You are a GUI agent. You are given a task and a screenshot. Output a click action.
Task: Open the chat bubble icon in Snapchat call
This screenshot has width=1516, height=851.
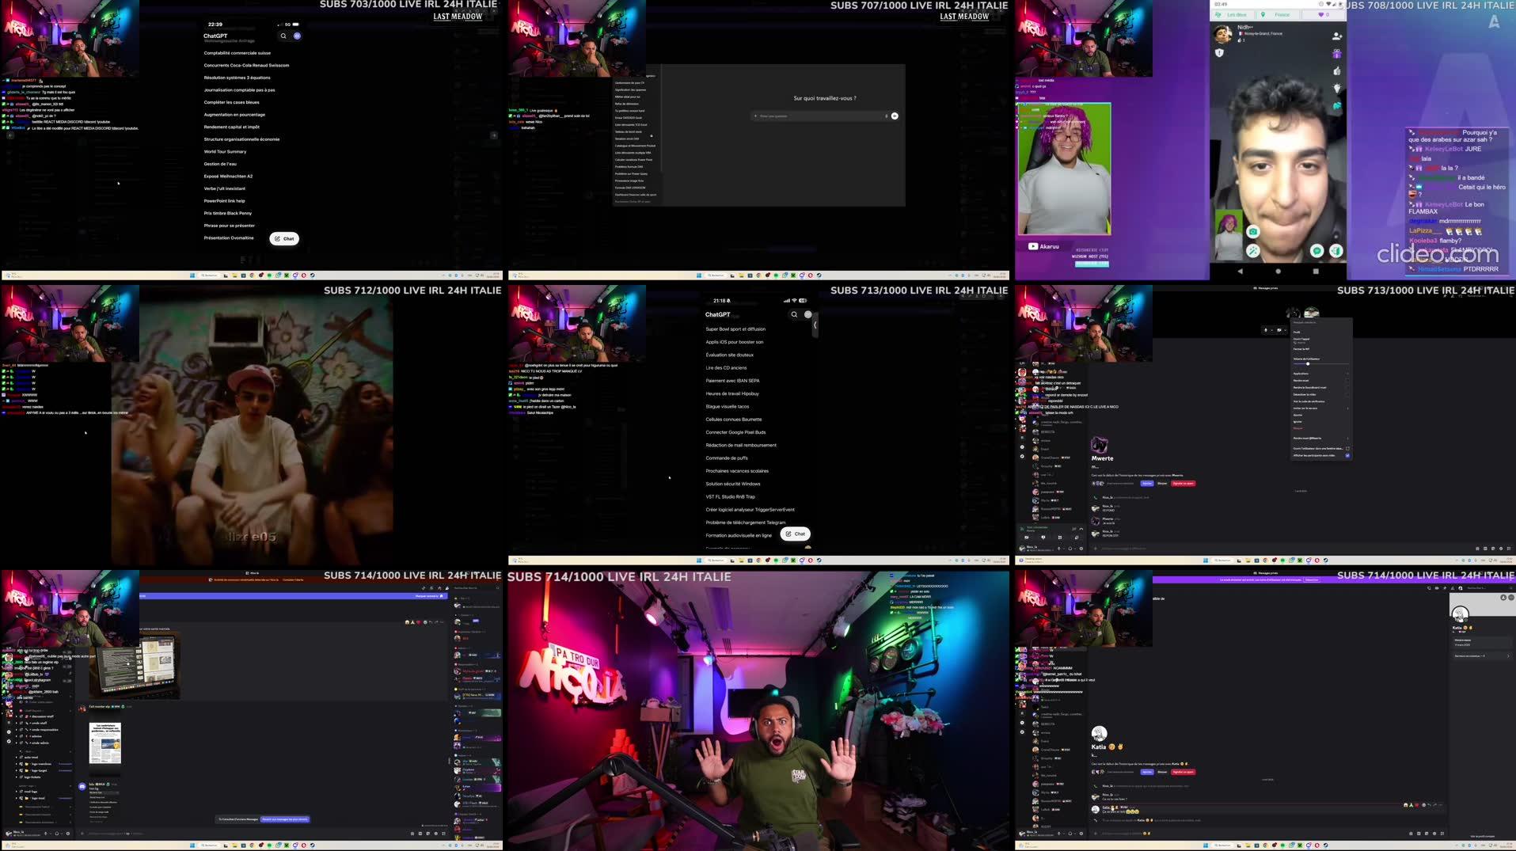(x=1317, y=250)
